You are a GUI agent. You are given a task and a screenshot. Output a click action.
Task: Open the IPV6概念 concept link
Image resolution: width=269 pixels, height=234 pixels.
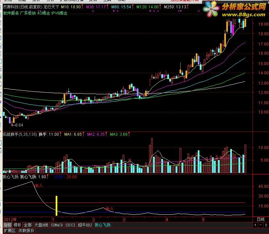click(59, 13)
